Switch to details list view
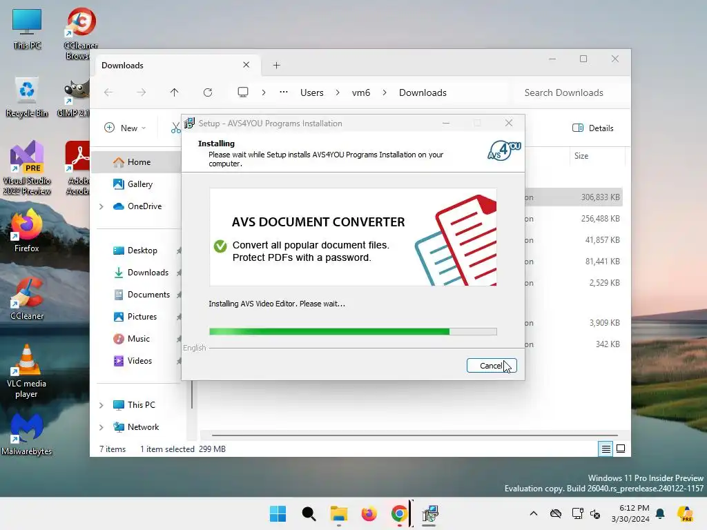This screenshot has height=530, width=707. pyautogui.click(x=606, y=449)
